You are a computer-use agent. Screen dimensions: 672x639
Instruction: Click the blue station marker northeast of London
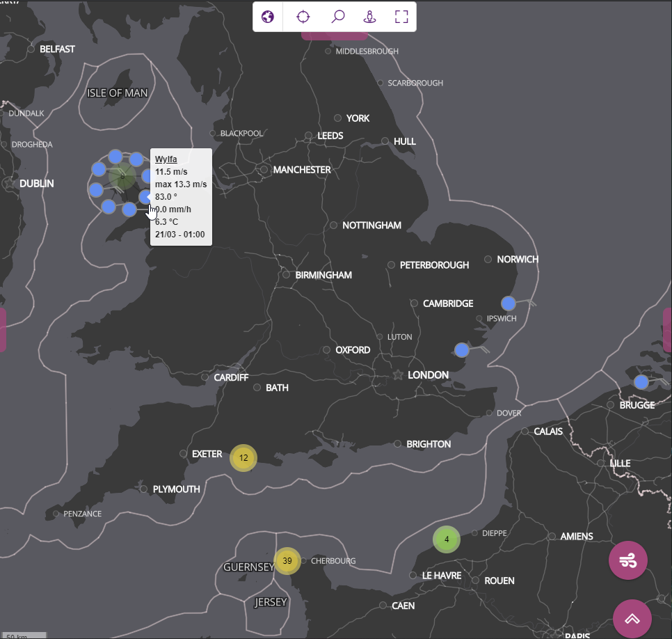(x=461, y=350)
